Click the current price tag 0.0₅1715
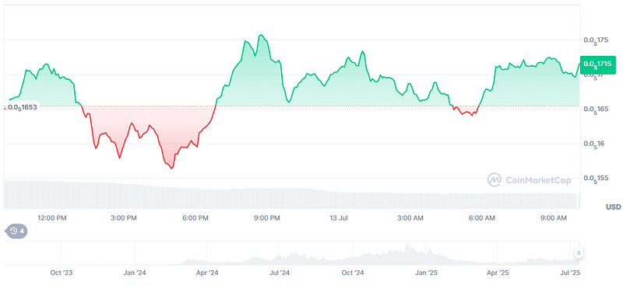Screen dimensions: 623x288 597,64
